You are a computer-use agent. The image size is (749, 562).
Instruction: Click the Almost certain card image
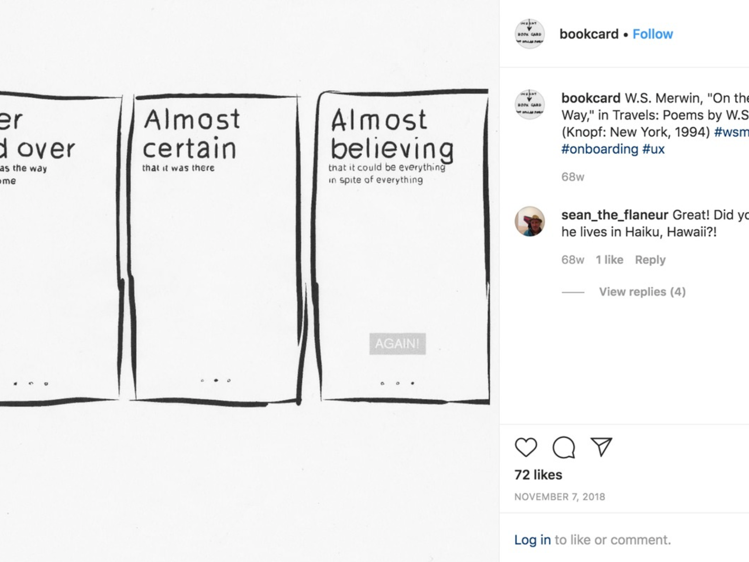tap(216, 249)
